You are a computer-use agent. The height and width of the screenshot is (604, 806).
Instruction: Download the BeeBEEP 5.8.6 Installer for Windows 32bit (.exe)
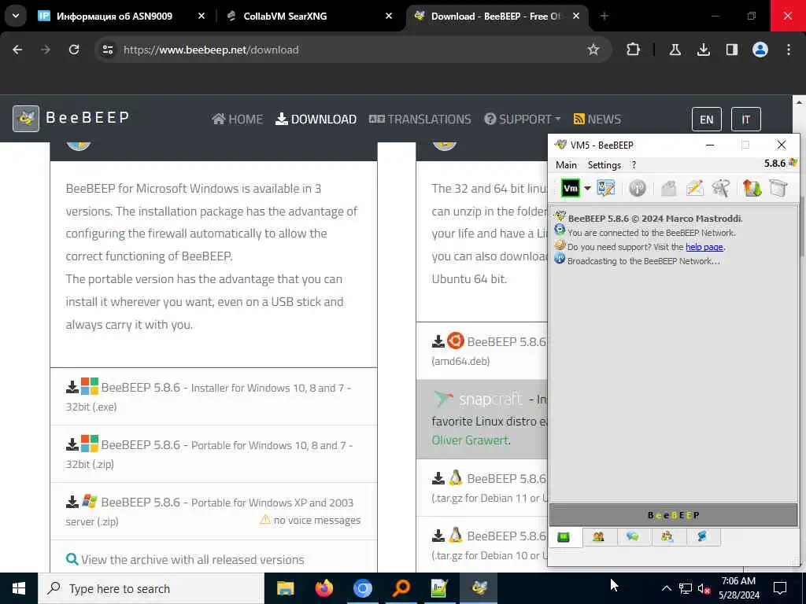coord(213,396)
